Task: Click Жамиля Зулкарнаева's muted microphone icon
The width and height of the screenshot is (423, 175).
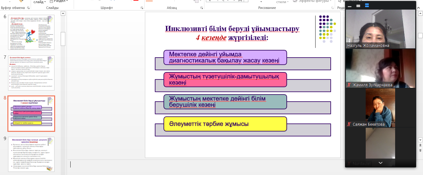Action: (349, 85)
